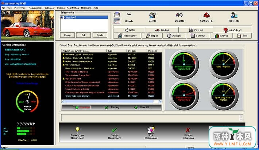Click the Satisfy Requirement checkmark
This screenshot has height=150, width=259.
click(x=114, y=130)
